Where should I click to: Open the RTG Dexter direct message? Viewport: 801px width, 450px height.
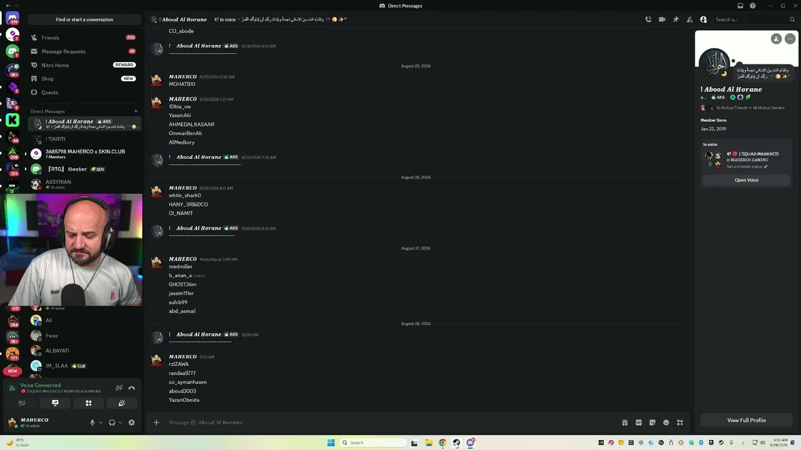click(84, 169)
